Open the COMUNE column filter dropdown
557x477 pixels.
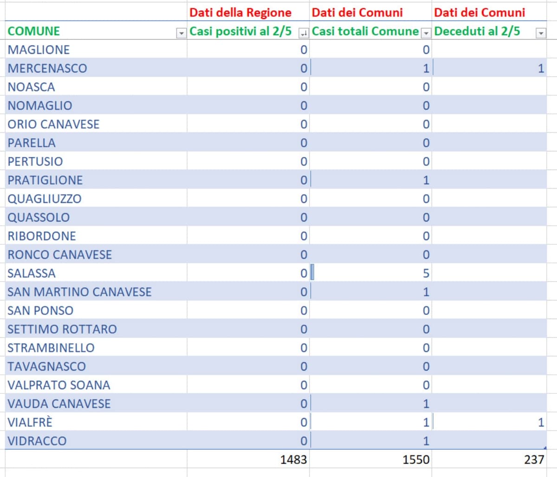[x=181, y=33]
